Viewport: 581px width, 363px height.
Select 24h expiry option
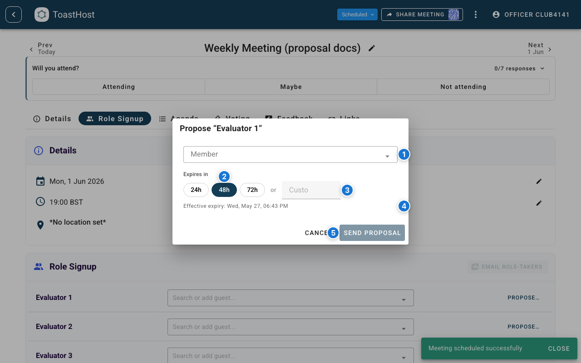(196, 190)
